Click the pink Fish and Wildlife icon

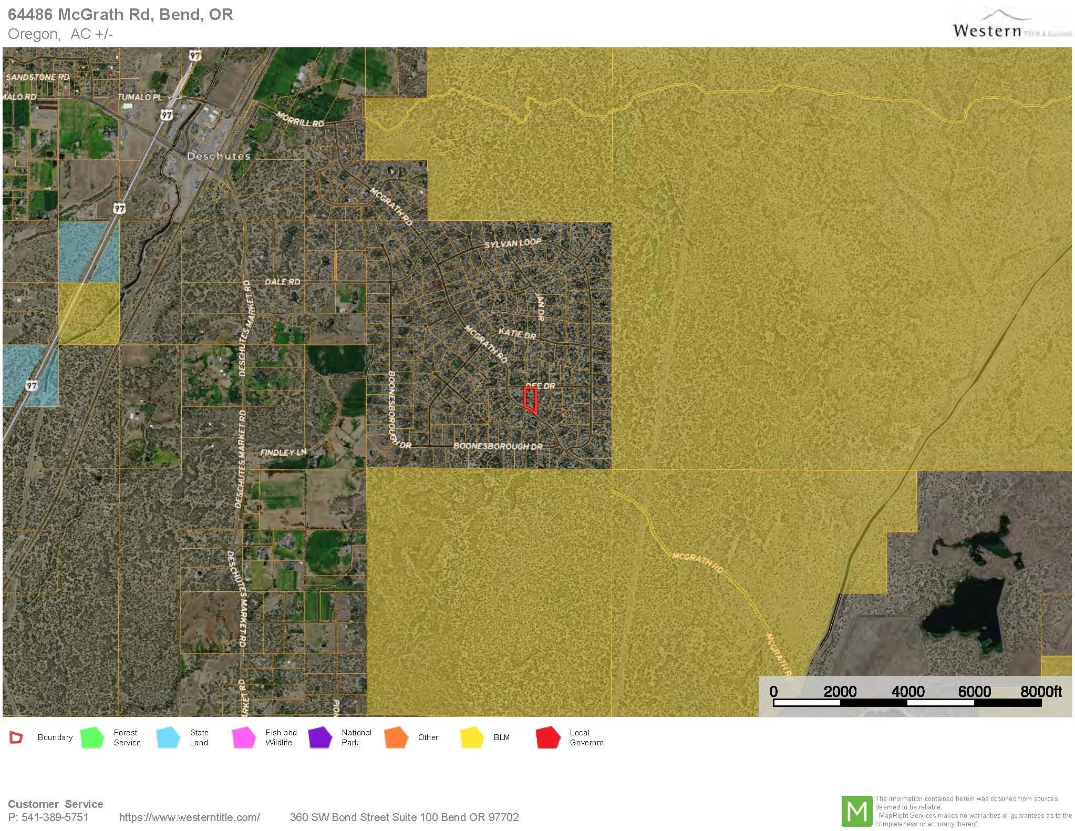tap(244, 737)
